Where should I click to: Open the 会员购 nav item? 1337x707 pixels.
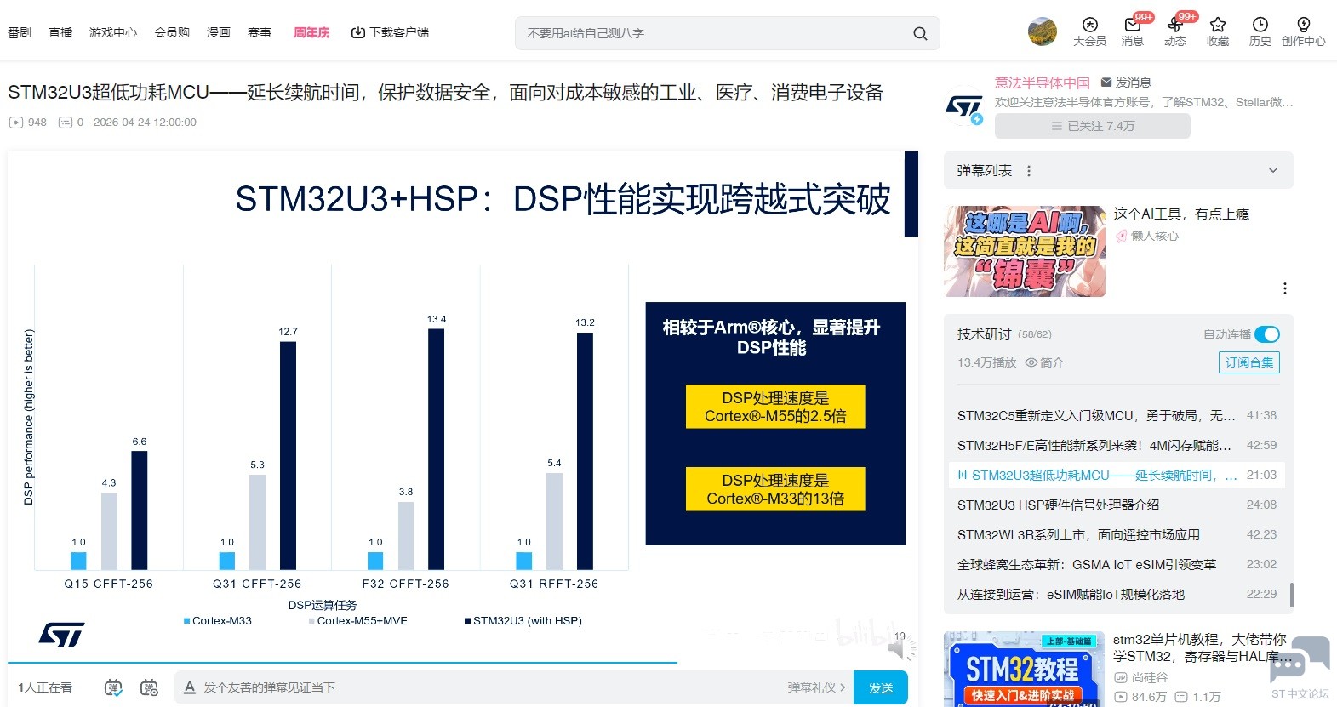coord(172,32)
